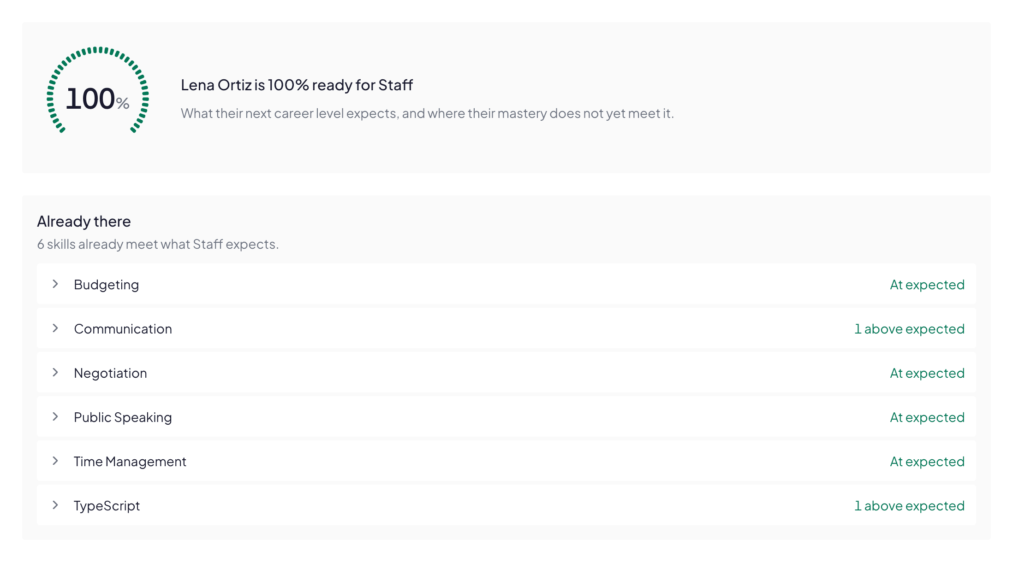Click '1 above expected' status for TypeScript
This screenshot has height=562, width=1013.
pos(909,506)
